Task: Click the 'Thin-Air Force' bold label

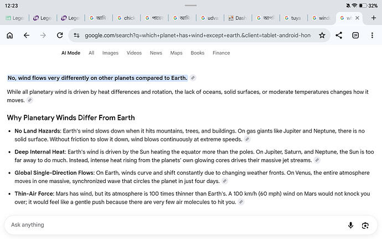Action: point(34,194)
